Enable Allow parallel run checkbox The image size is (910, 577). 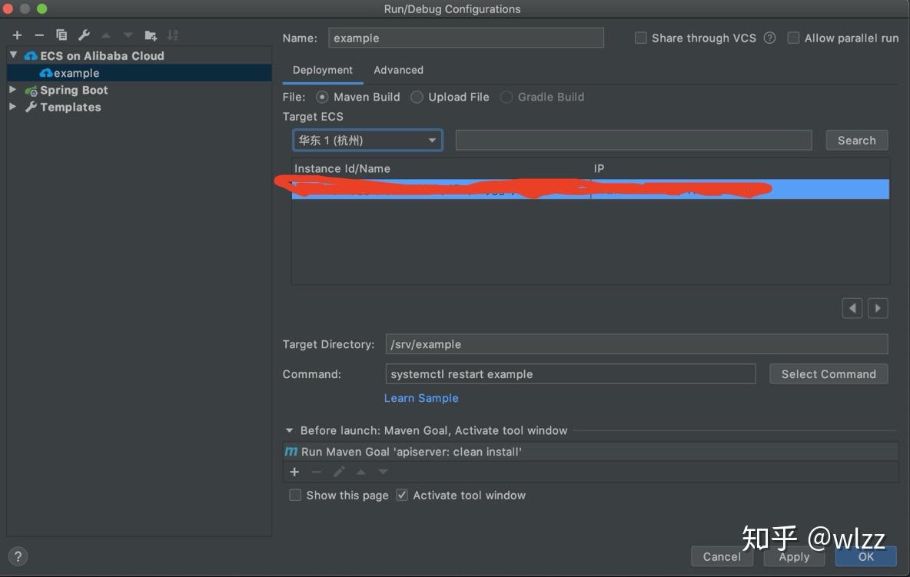tap(793, 38)
